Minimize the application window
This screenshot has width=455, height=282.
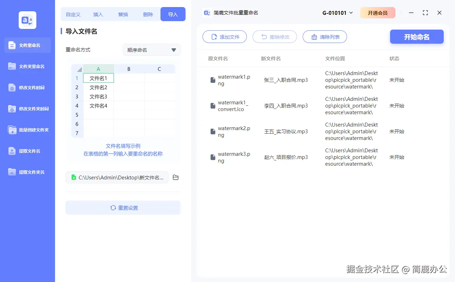[x=411, y=13]
